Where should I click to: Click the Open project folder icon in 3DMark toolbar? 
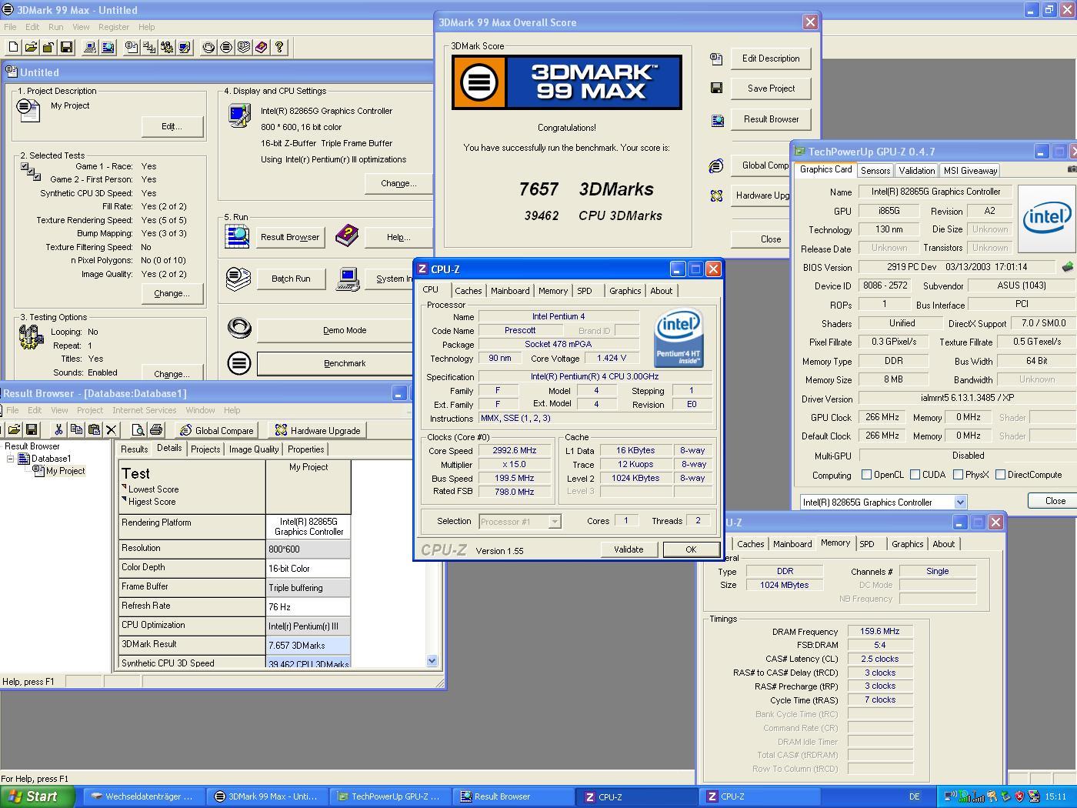[x=31, y=48]
